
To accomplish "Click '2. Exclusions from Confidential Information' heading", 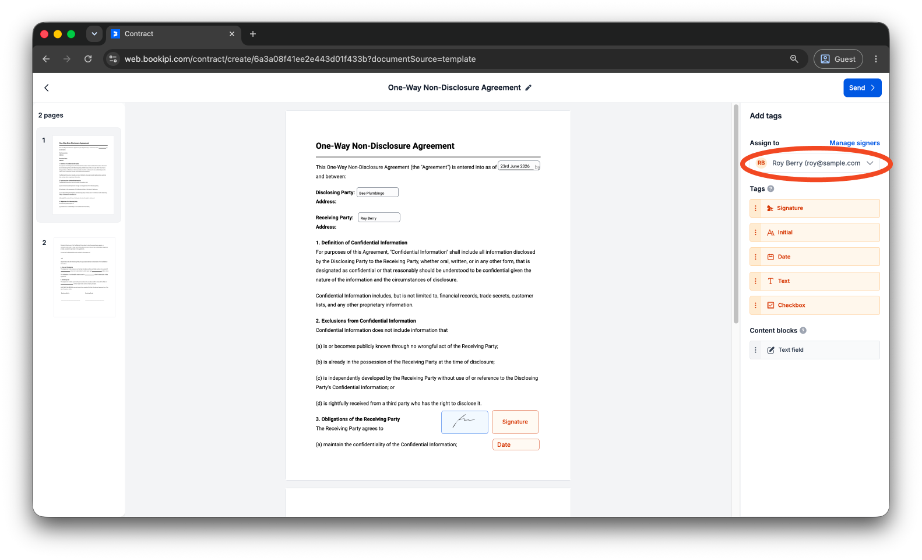I will pos(366,321).
